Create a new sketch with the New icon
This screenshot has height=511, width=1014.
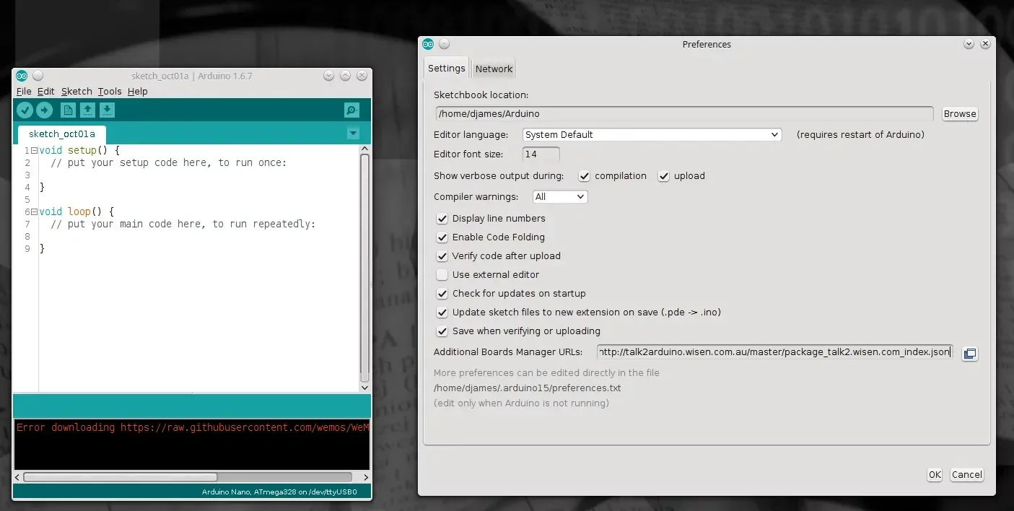coord(68,110)
